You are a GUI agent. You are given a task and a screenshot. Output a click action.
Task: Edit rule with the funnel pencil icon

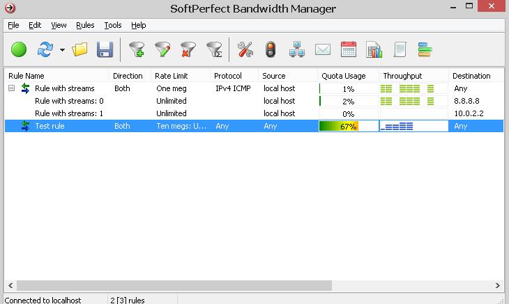(x=162, y=49)
